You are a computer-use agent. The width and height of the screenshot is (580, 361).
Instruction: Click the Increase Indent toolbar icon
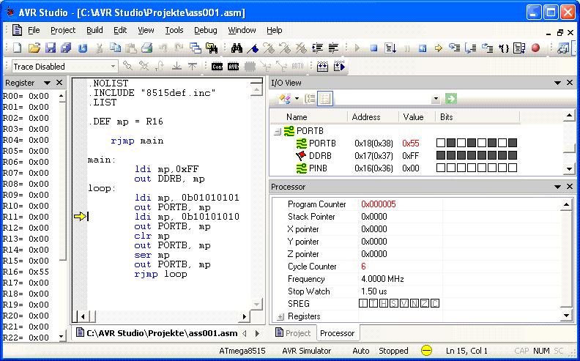[x=317, y=48]
